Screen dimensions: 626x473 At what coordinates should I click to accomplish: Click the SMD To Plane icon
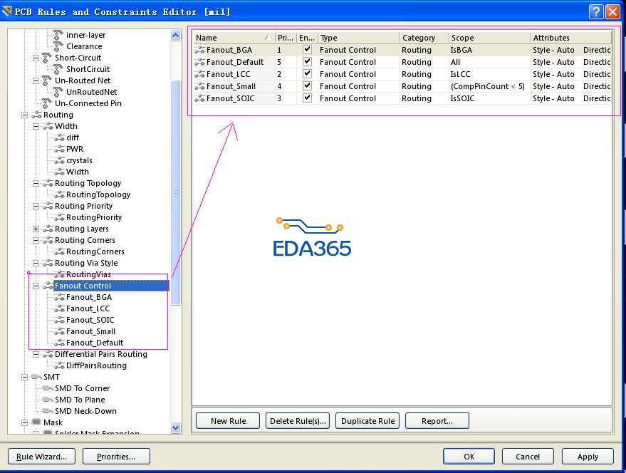click(x=48, y=400)
